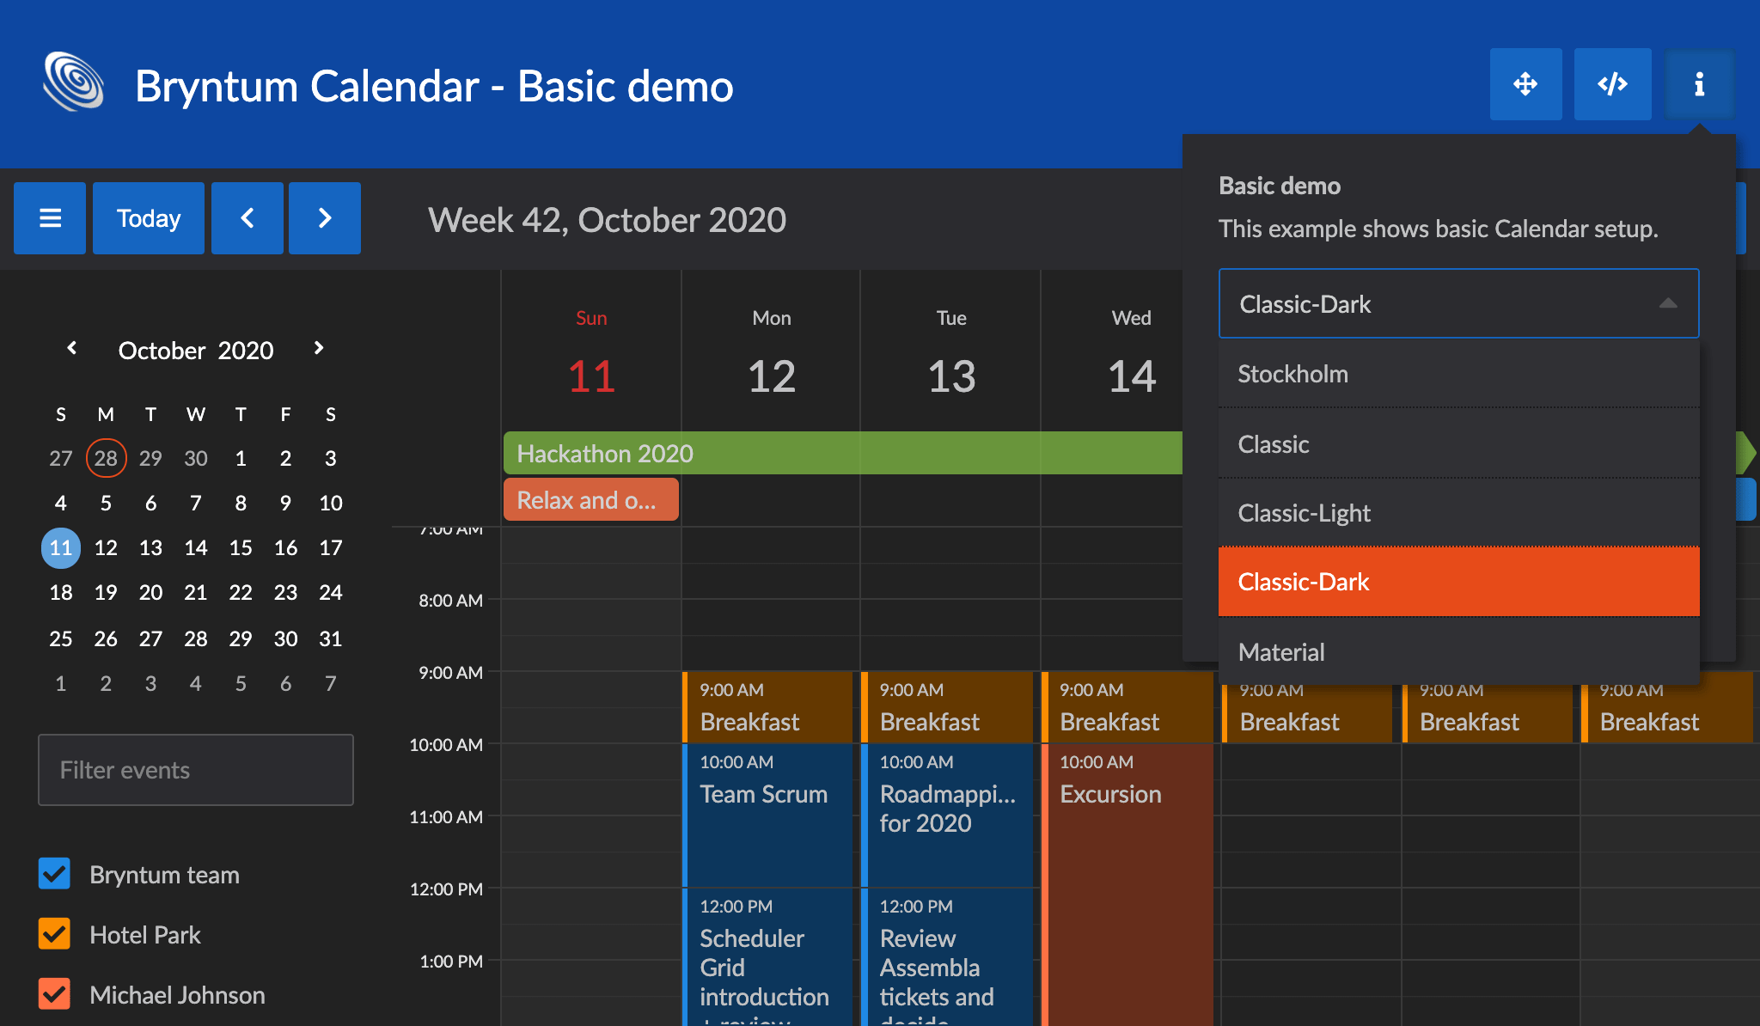Select October 26 in mini calendar
The image size is (1760, 1026).
(x=106, y=638)
